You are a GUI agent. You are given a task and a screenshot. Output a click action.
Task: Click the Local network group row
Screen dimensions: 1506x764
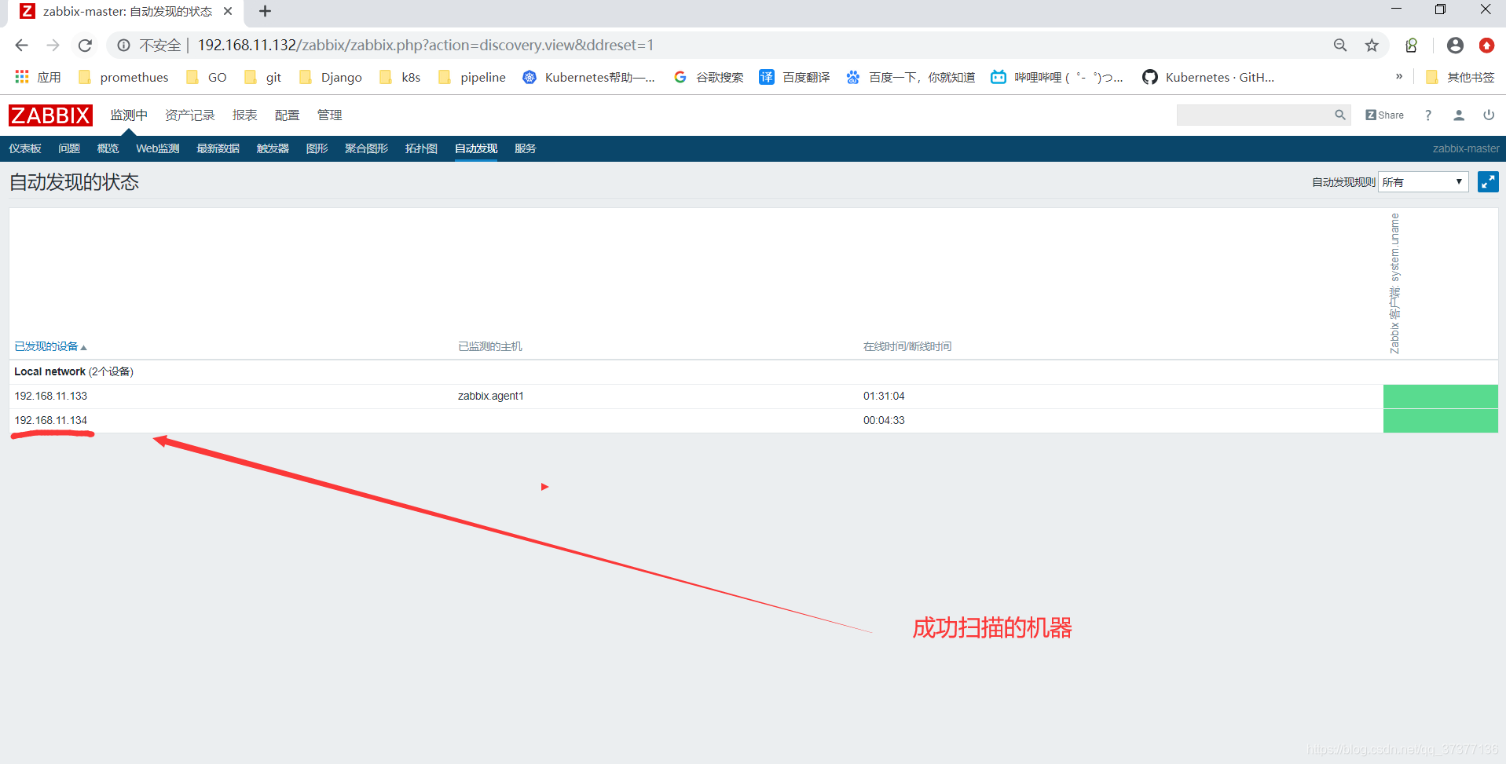click(753, 372)
